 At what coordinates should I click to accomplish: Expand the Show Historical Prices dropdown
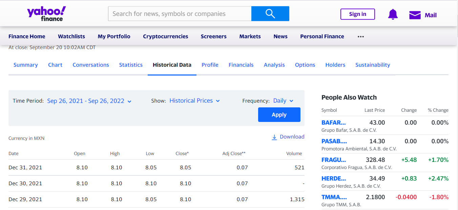pos(195,101)
